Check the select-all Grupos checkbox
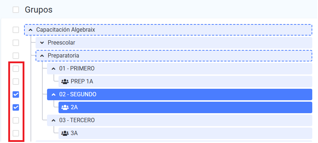The image size is (318, 143). click(16, 10)
